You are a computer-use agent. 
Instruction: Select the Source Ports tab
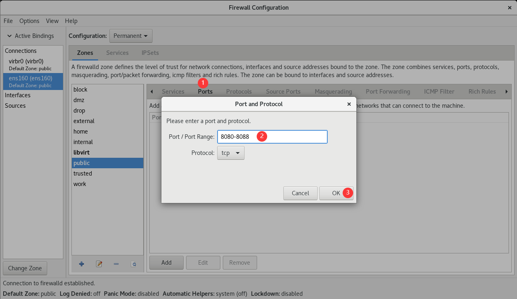[283, 92]
